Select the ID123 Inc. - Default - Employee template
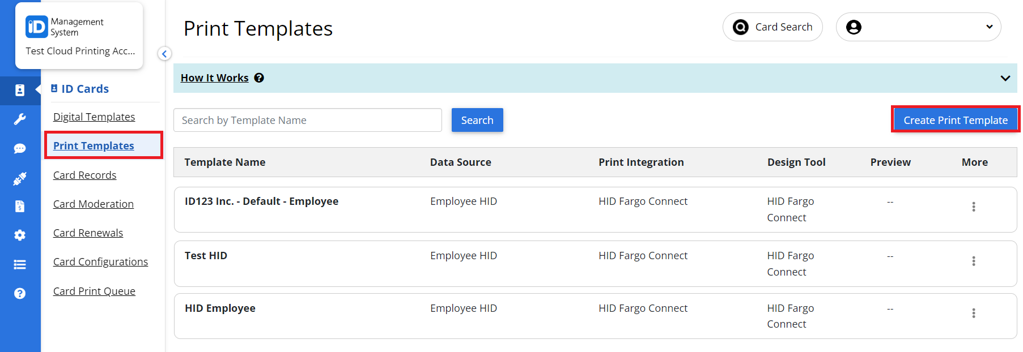This screenshot has width=1023, height=352. 261,201
